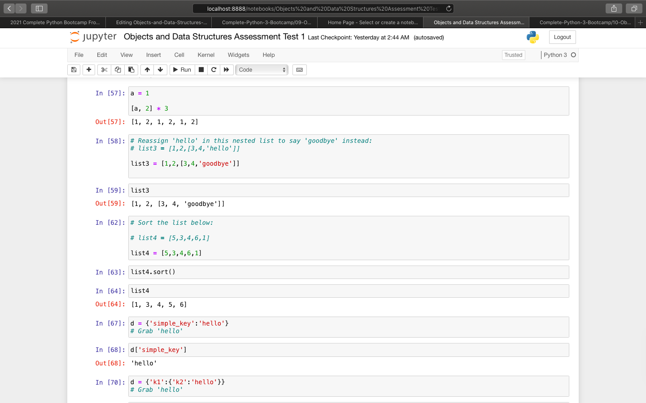Click the Logout button
This screenshot has width=646, height=403.
tap(562, 37)
